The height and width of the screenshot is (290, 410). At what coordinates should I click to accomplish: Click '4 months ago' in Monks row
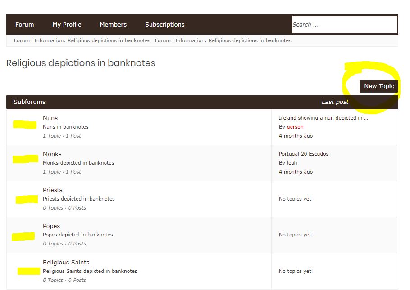(x=296, y=172)
